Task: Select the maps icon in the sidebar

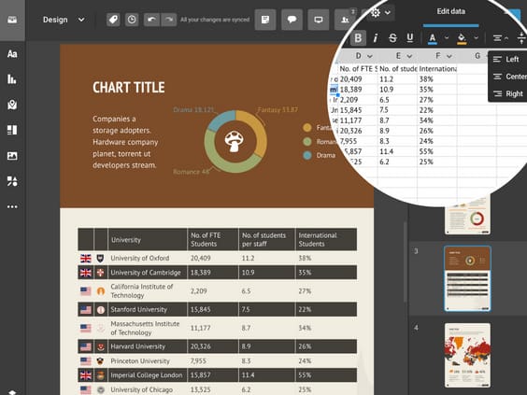Action: coord(12,105)
